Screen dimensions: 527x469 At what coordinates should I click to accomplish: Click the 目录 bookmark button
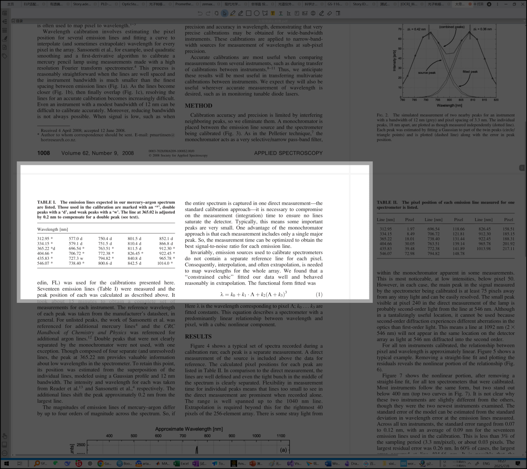tap(17, 21)
